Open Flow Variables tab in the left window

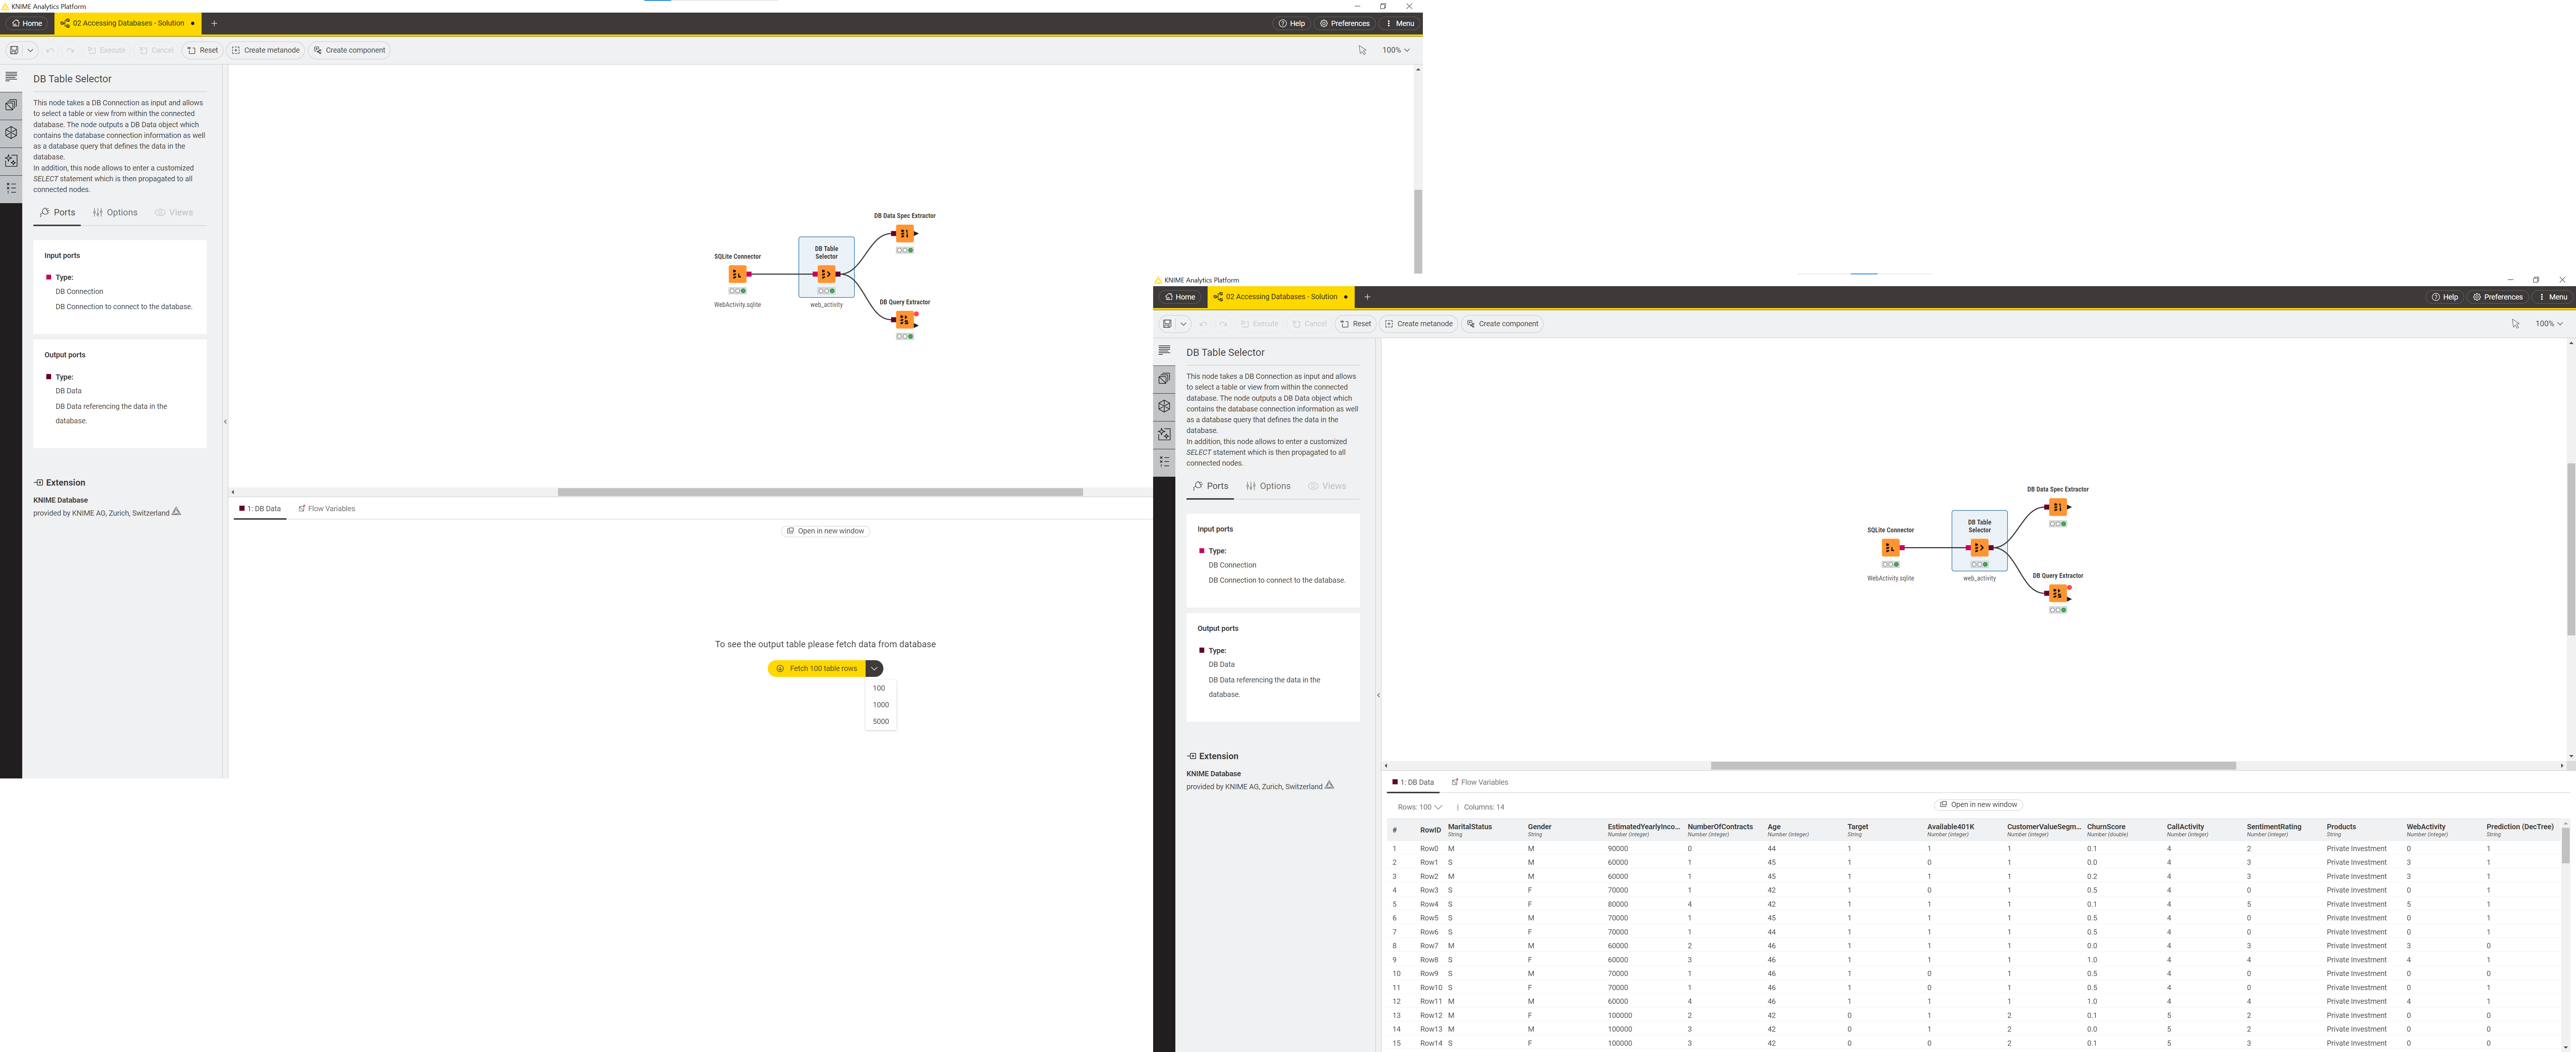[x=327, y=509]
